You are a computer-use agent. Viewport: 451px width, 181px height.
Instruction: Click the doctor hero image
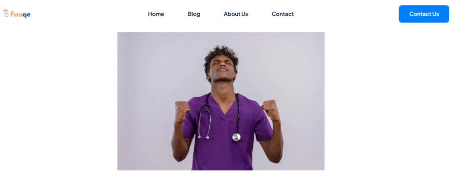(221, 101)
